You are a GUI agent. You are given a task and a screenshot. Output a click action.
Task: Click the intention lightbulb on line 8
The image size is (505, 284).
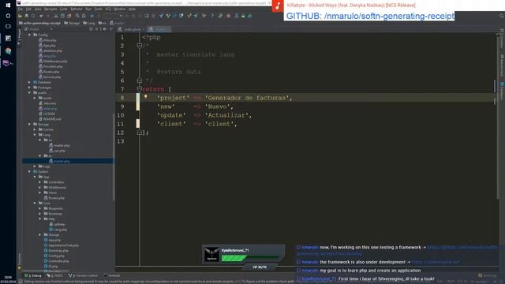point(145,96)
